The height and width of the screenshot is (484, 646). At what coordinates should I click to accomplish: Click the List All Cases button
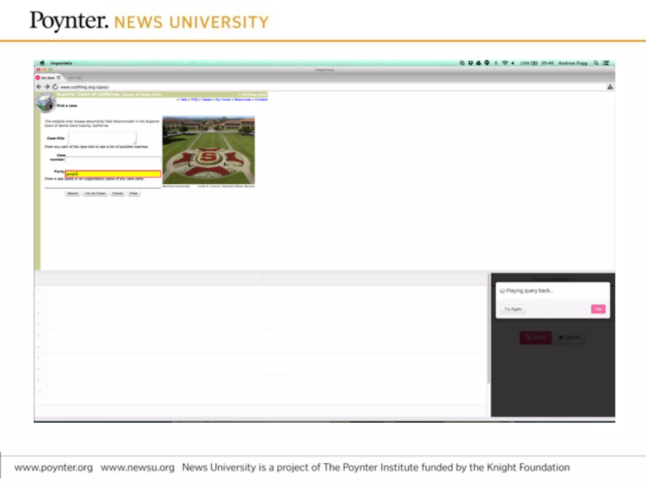coord(95,193)
